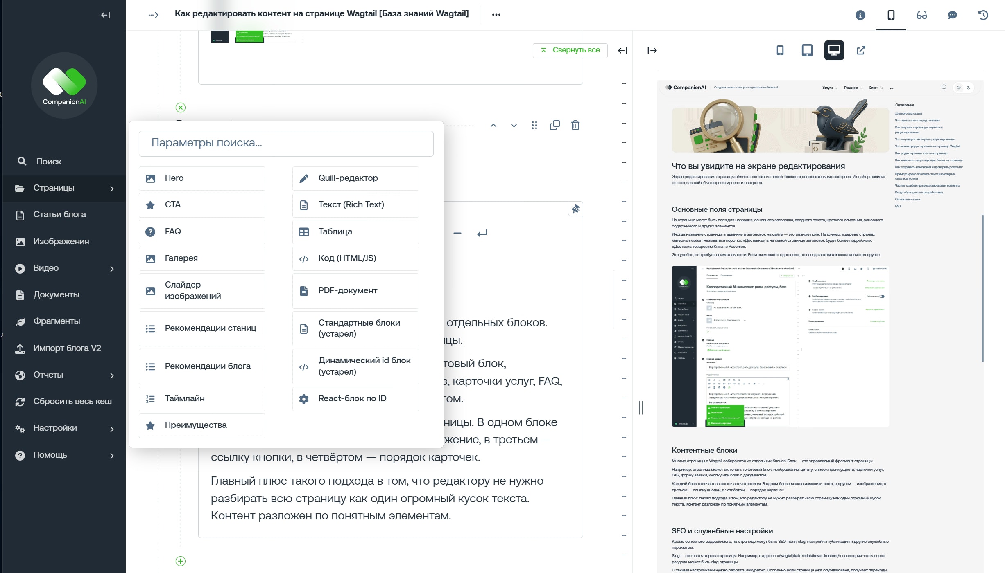Open the accessibility checks glasses panel
The image size is (1005, 573).
922,15
